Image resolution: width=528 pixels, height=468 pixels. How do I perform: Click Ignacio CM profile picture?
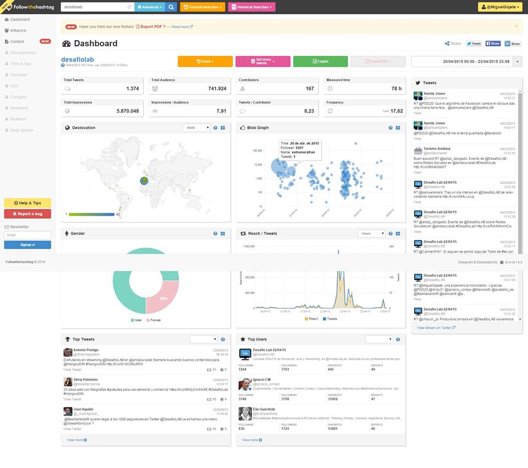[245, 385]
